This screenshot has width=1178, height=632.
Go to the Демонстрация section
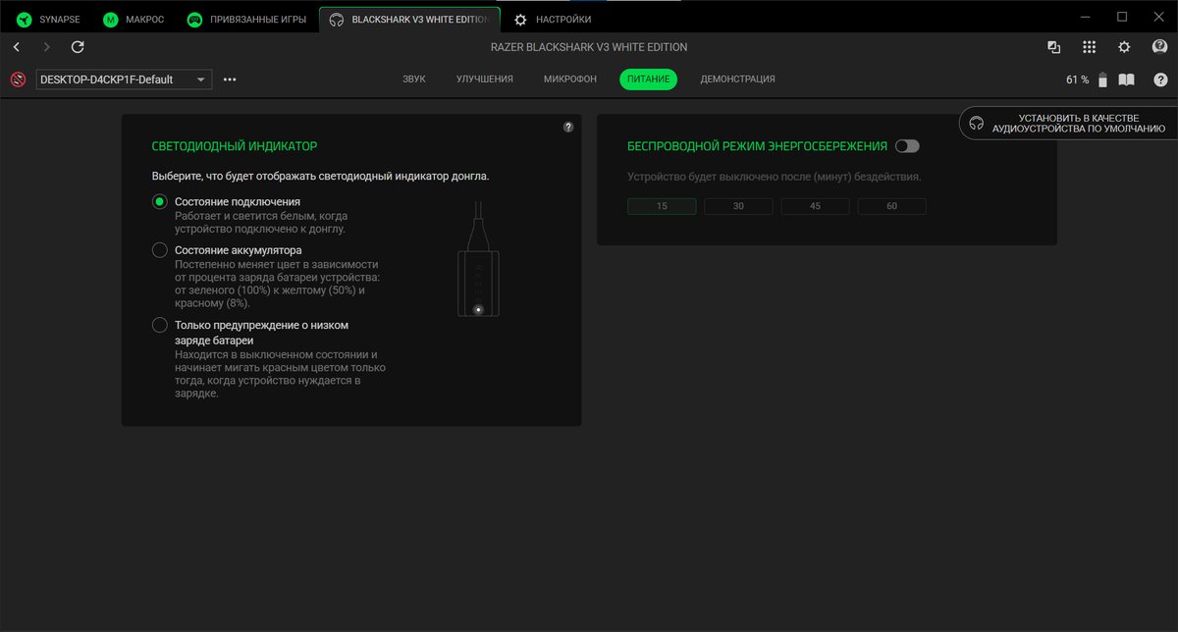[x=737, y=79]
